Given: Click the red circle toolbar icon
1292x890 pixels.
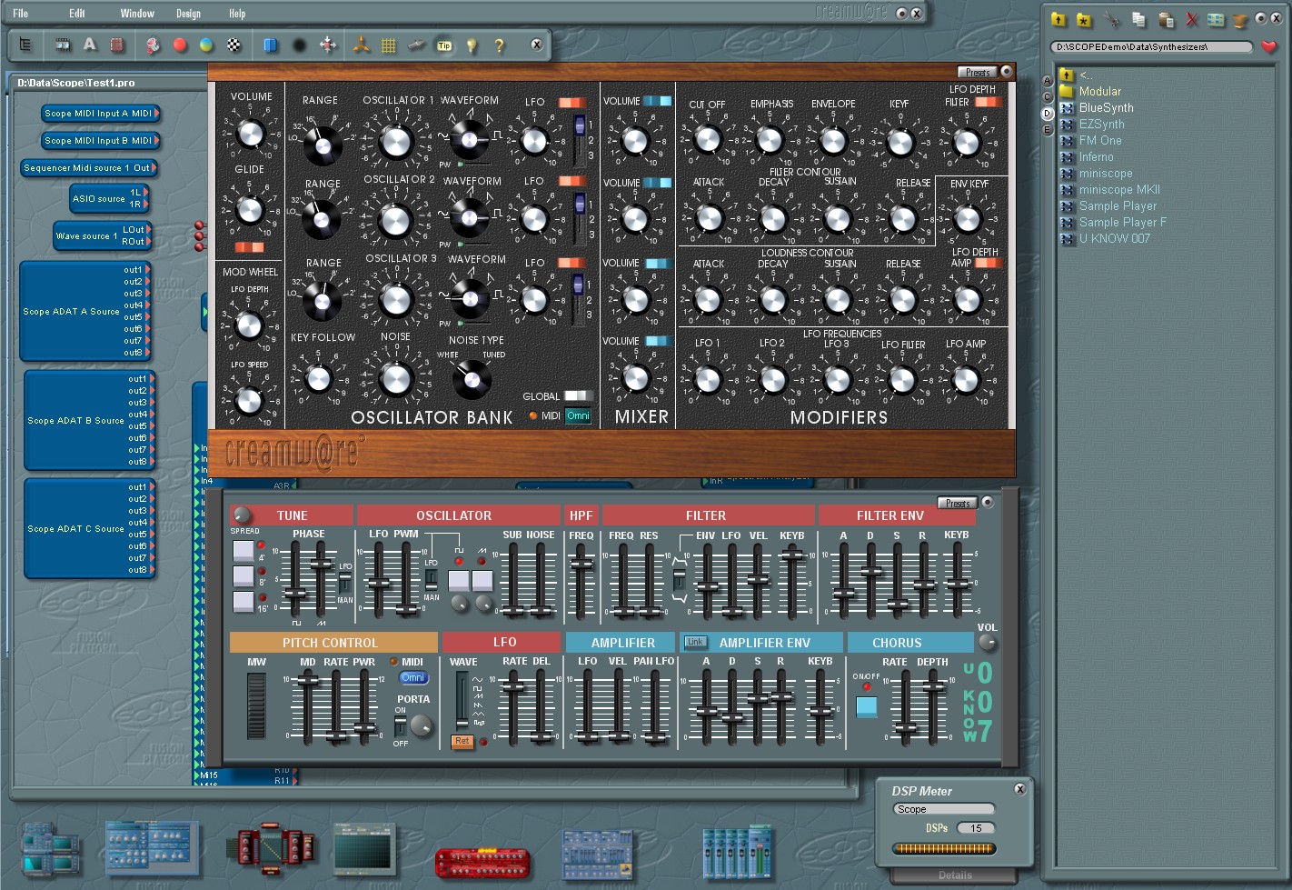Looking at the screenshot, I should tap(180, 45).
